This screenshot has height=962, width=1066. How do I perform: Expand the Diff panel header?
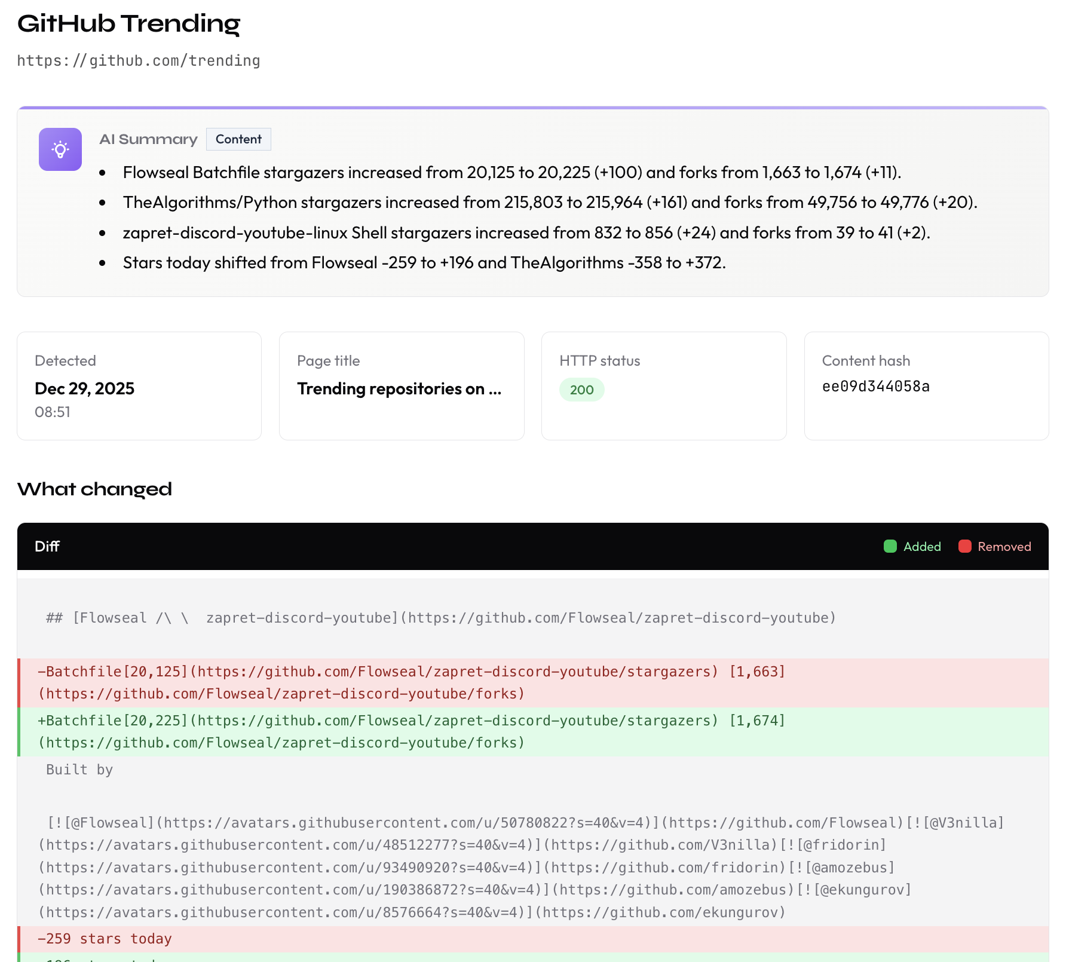532,546
